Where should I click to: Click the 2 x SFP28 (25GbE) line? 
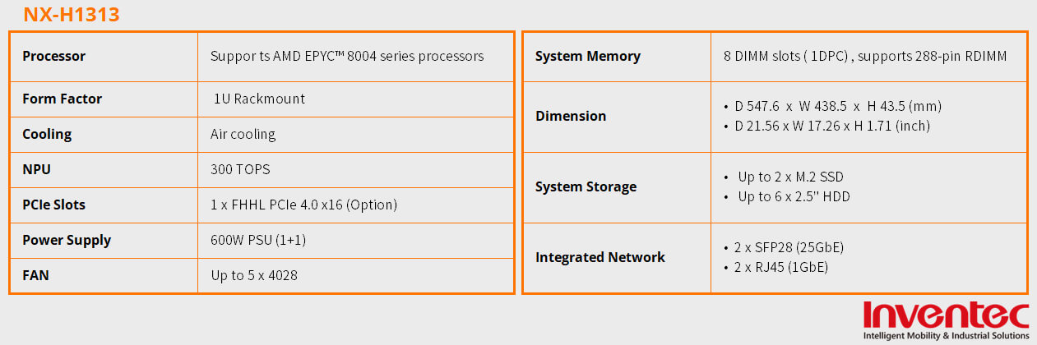(788, 248)
